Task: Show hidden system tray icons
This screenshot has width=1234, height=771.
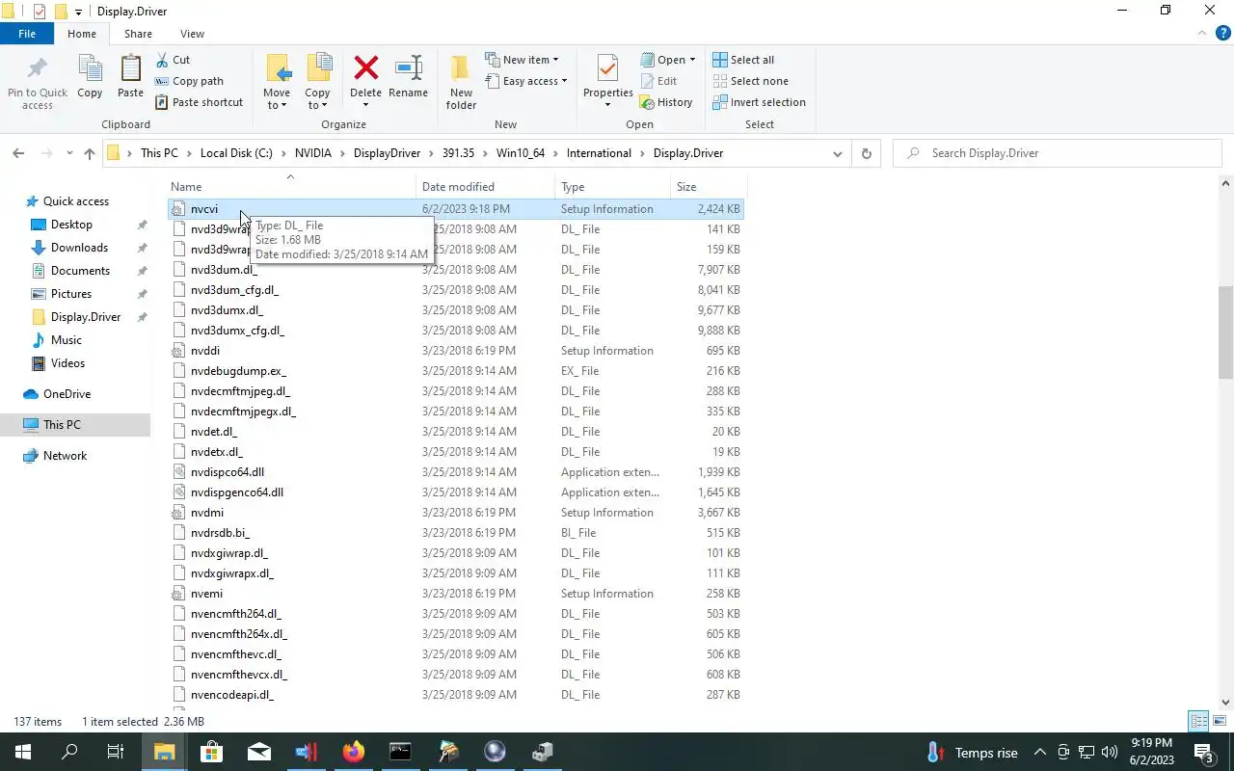Action: (1039, 752)
